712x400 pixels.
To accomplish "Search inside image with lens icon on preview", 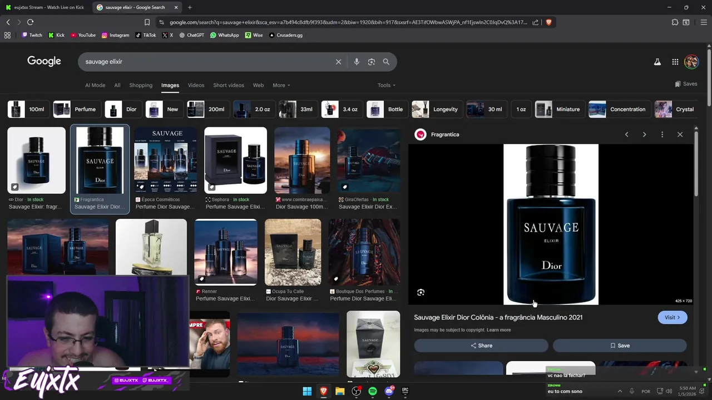I will coord(421,292).
